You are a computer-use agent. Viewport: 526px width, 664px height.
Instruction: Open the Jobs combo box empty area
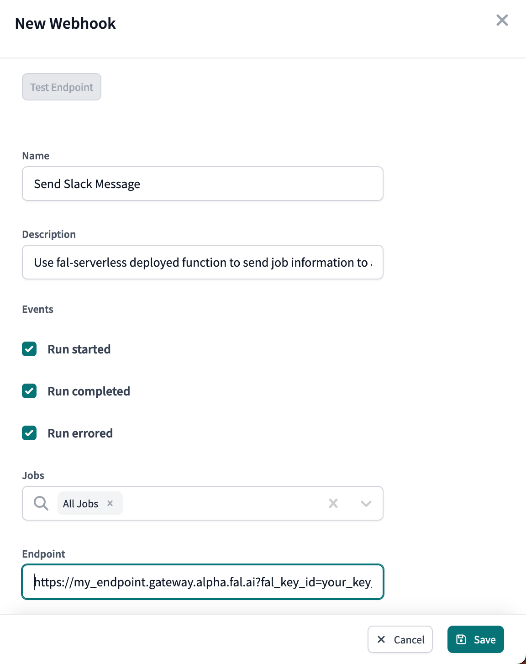[x=224, y=503]
